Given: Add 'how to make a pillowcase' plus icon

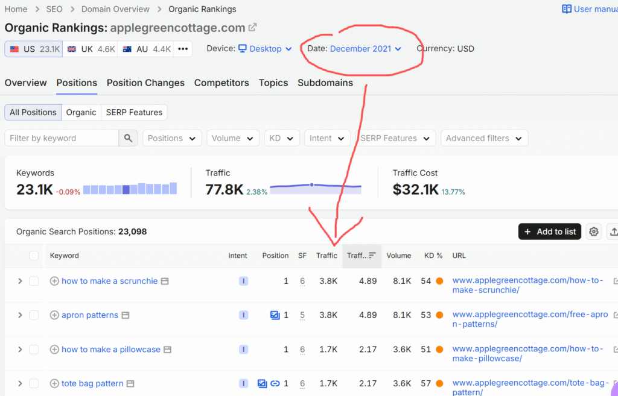Looking at the screenshot, I should (x=54, y=350).
